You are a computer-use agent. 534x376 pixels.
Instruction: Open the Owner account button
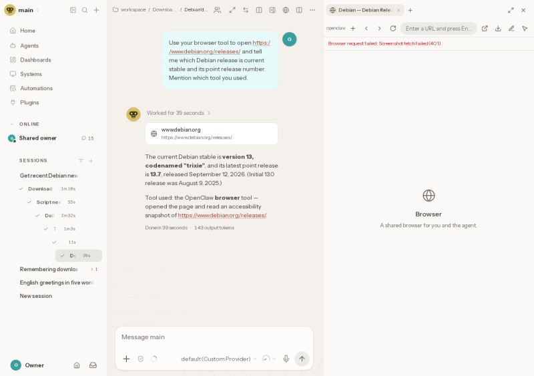27,365
